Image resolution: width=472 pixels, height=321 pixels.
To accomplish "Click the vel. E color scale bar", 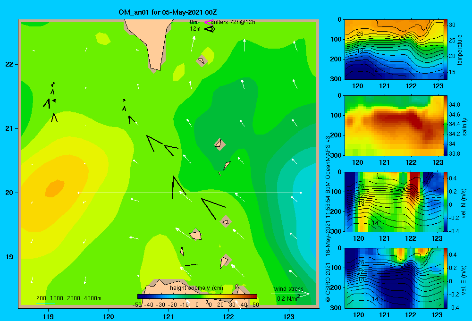I will tap(446, 278).
